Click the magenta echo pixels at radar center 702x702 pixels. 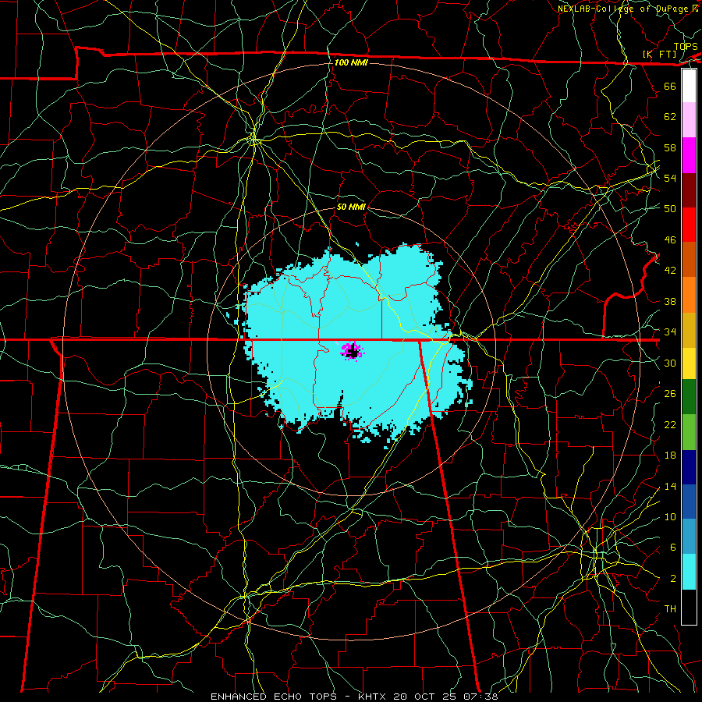(352, 350)
